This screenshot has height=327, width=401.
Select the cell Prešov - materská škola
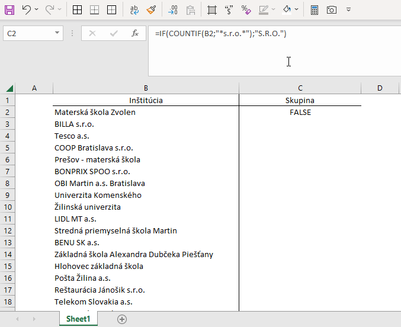click(146, 160)
